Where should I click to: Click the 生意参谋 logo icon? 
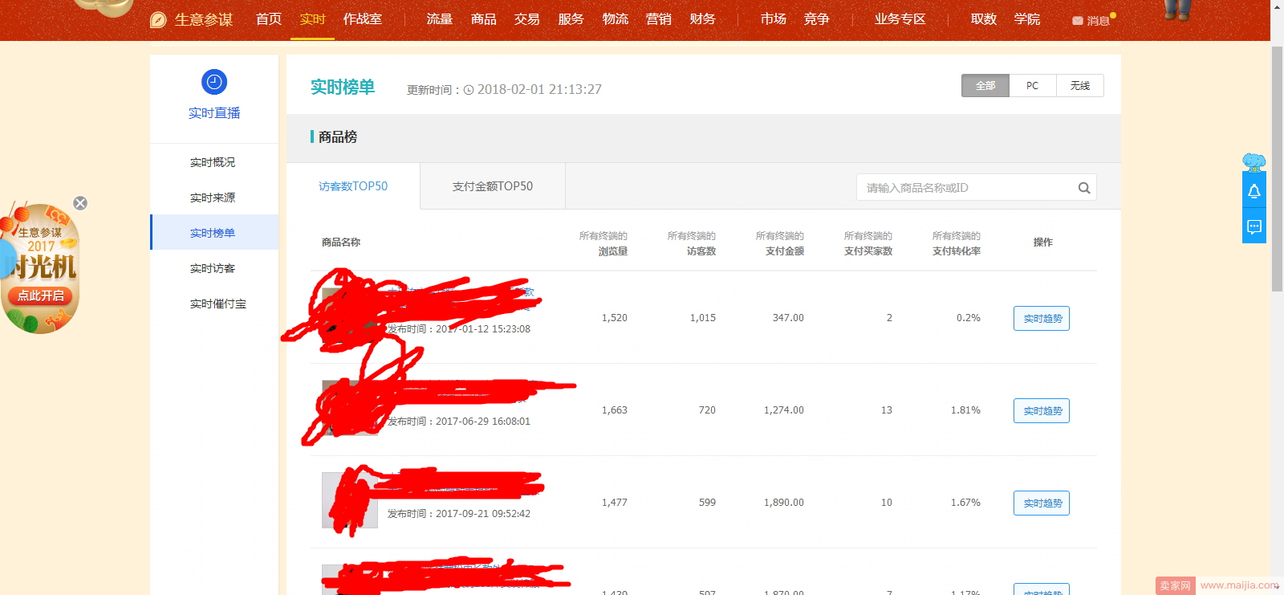pyautogui.click(x=158, y=20)
